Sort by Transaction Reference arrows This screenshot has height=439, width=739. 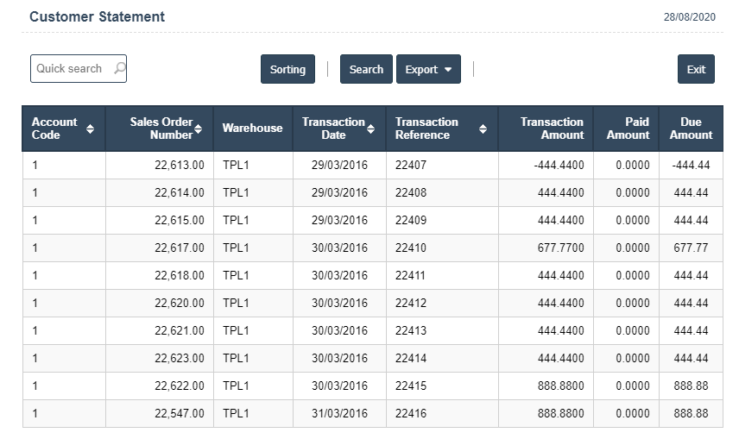tap(483, 129)
